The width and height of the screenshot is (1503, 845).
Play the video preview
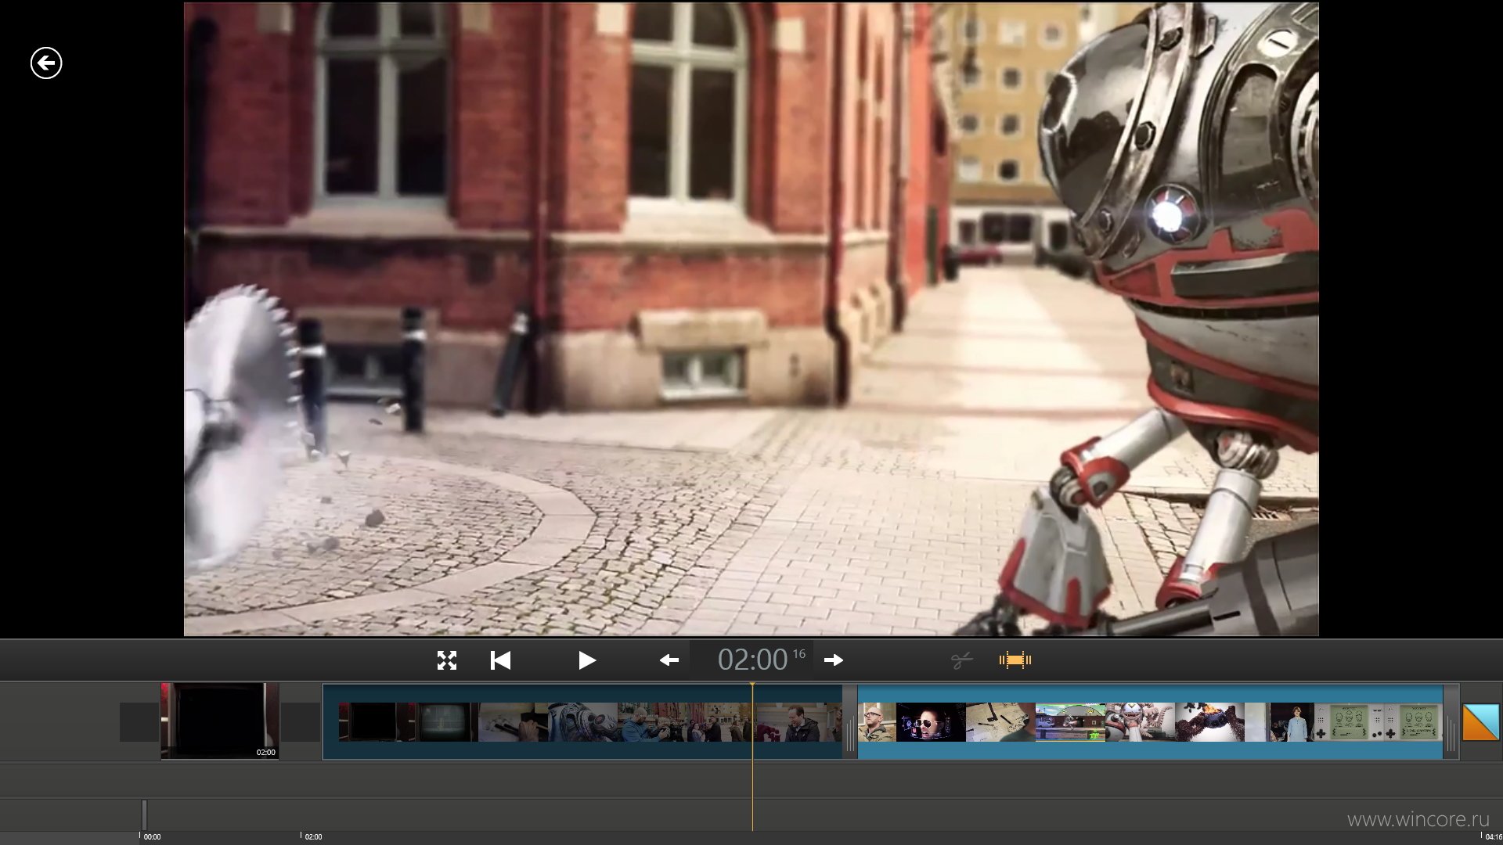point(587,660)
